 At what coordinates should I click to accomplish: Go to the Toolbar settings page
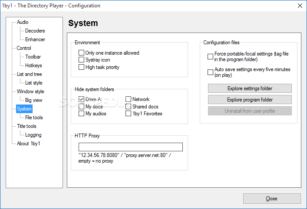click(x=33, y=57)
